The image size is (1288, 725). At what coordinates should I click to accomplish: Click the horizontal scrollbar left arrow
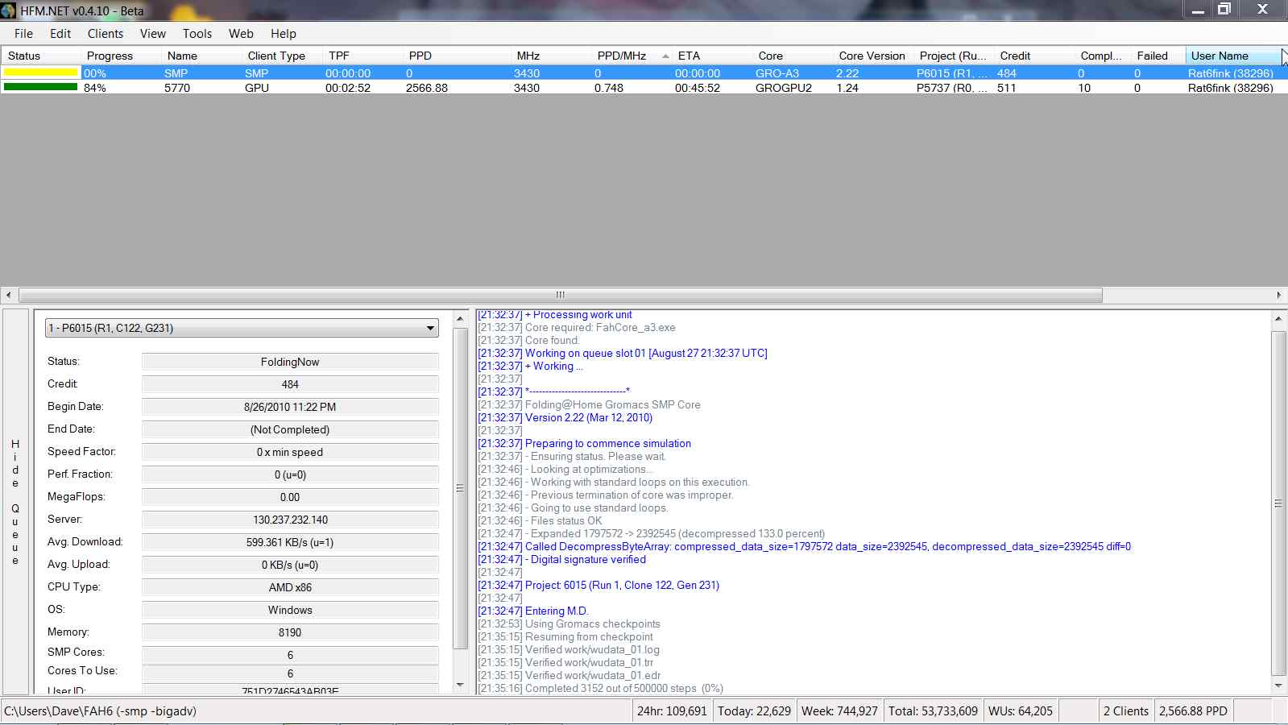pos(8,295)
